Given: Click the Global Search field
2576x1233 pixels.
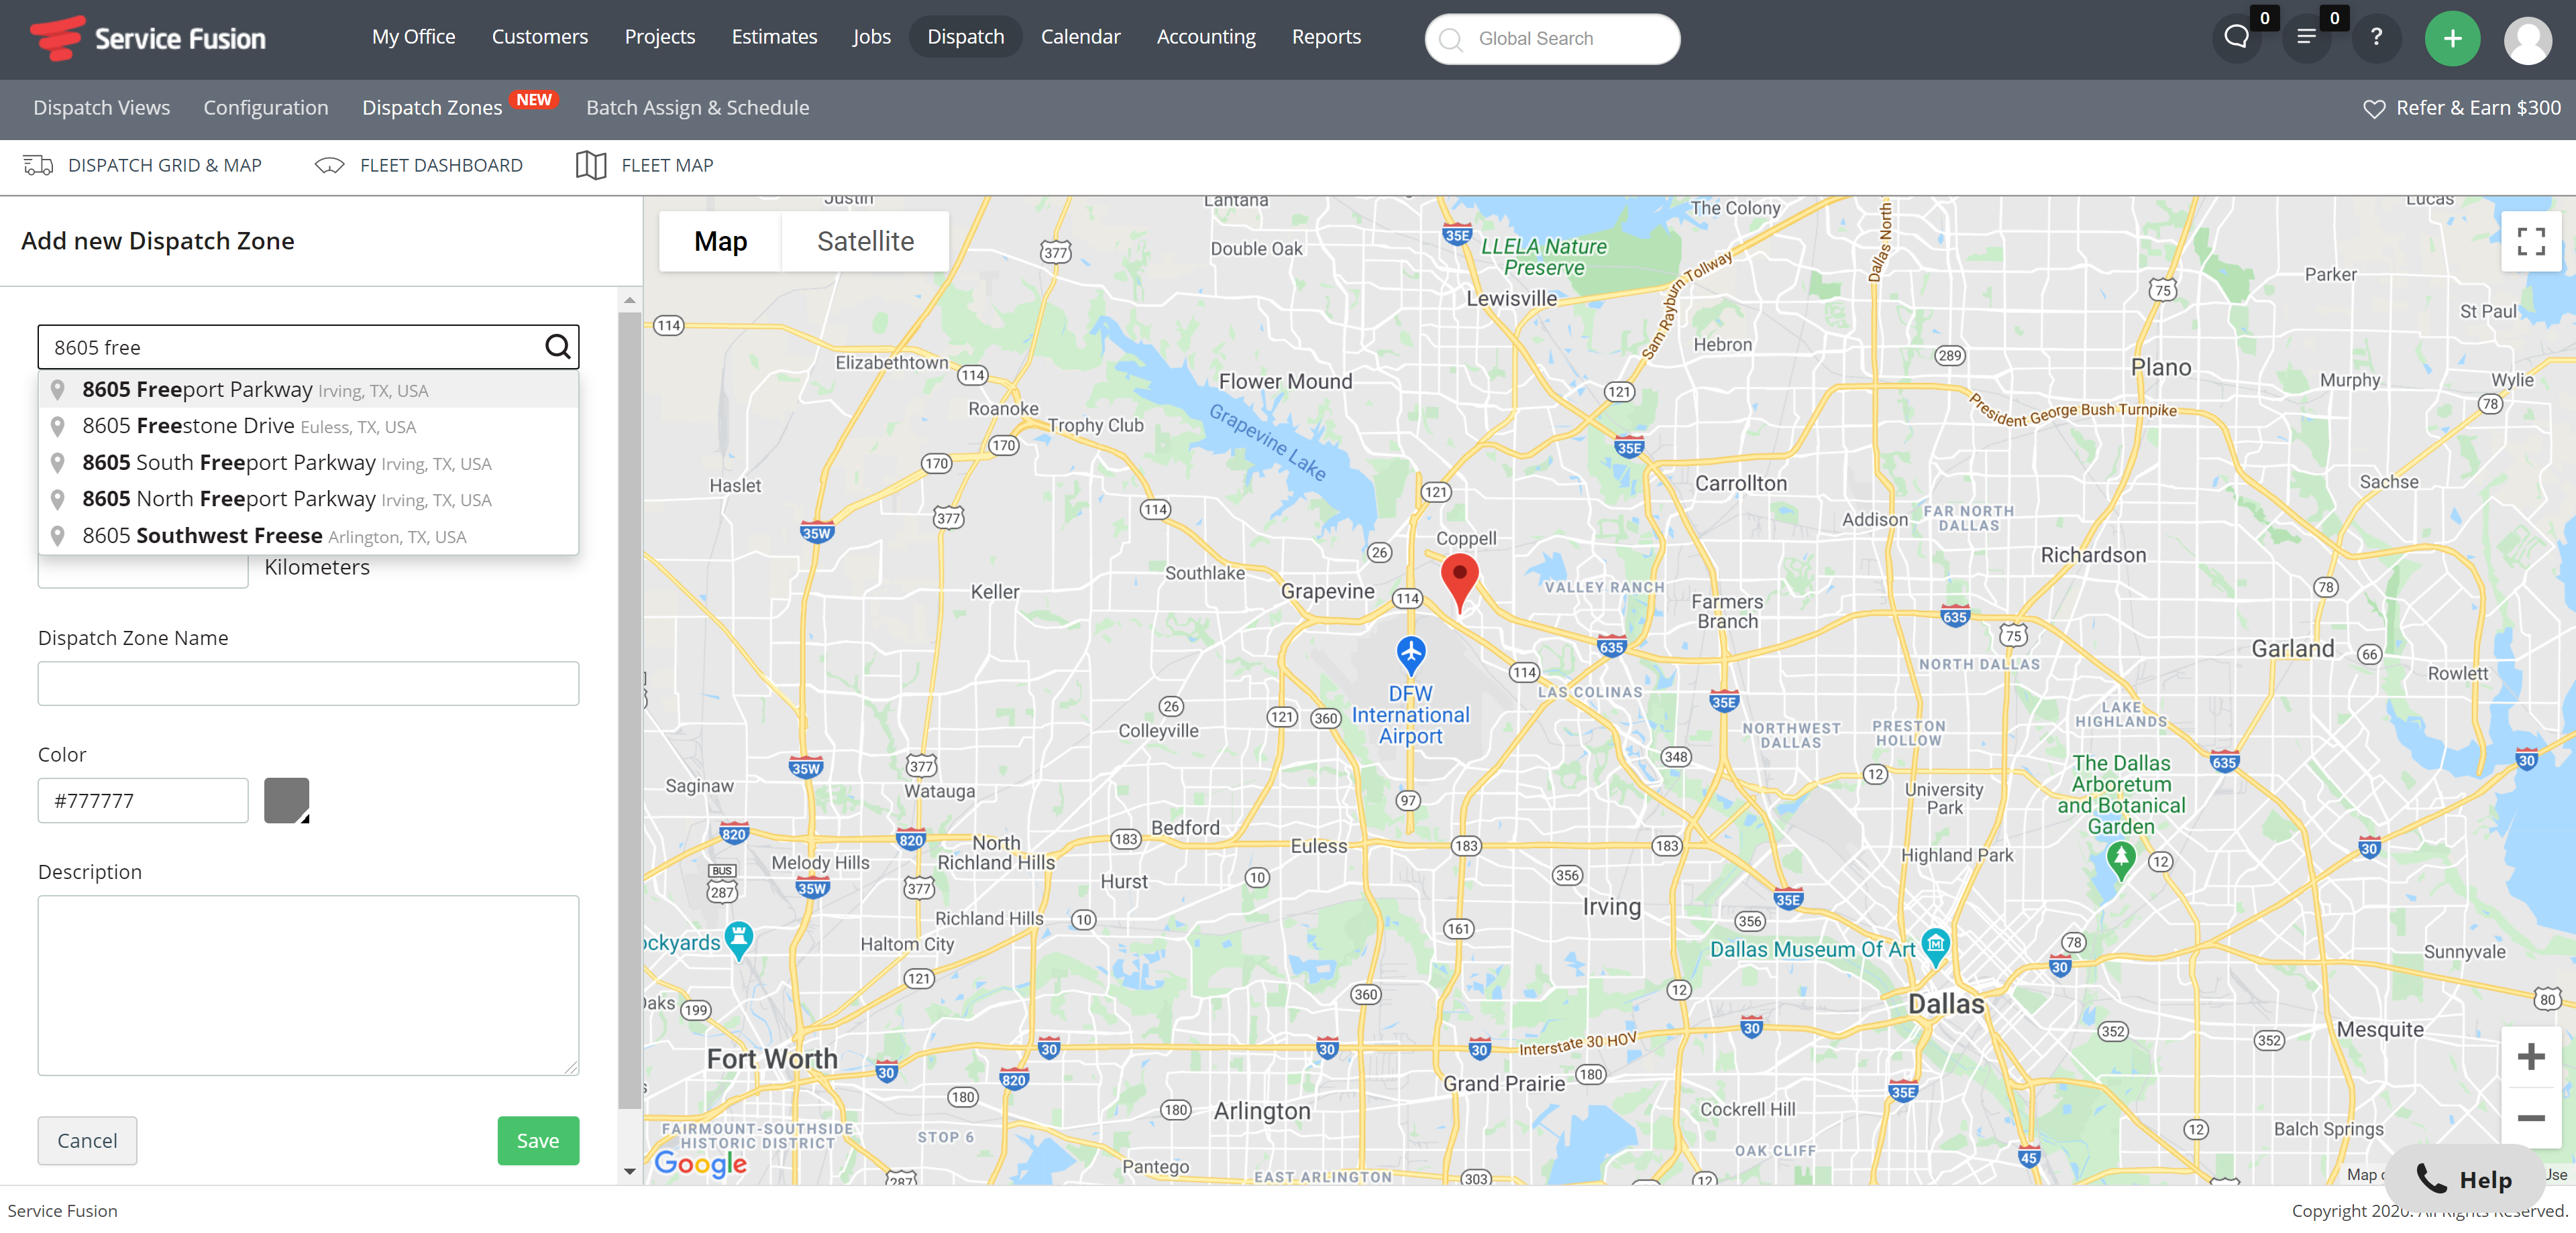Looking at the screenshot, I should 1552,38.
